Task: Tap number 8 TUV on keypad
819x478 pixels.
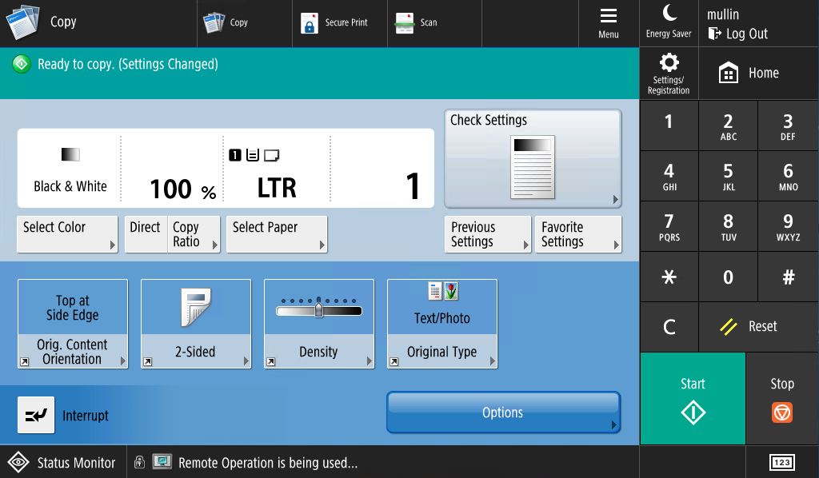Action: pos(728,226)
